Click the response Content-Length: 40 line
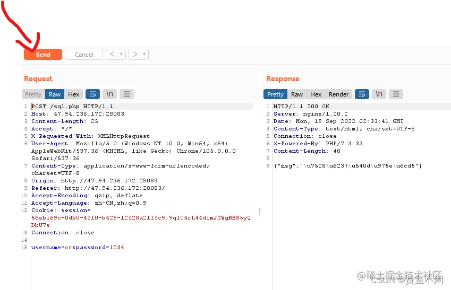 point(307,151)
